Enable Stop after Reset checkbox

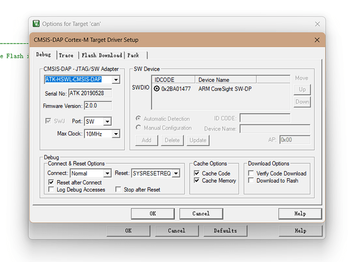click(x=118, y=189)
